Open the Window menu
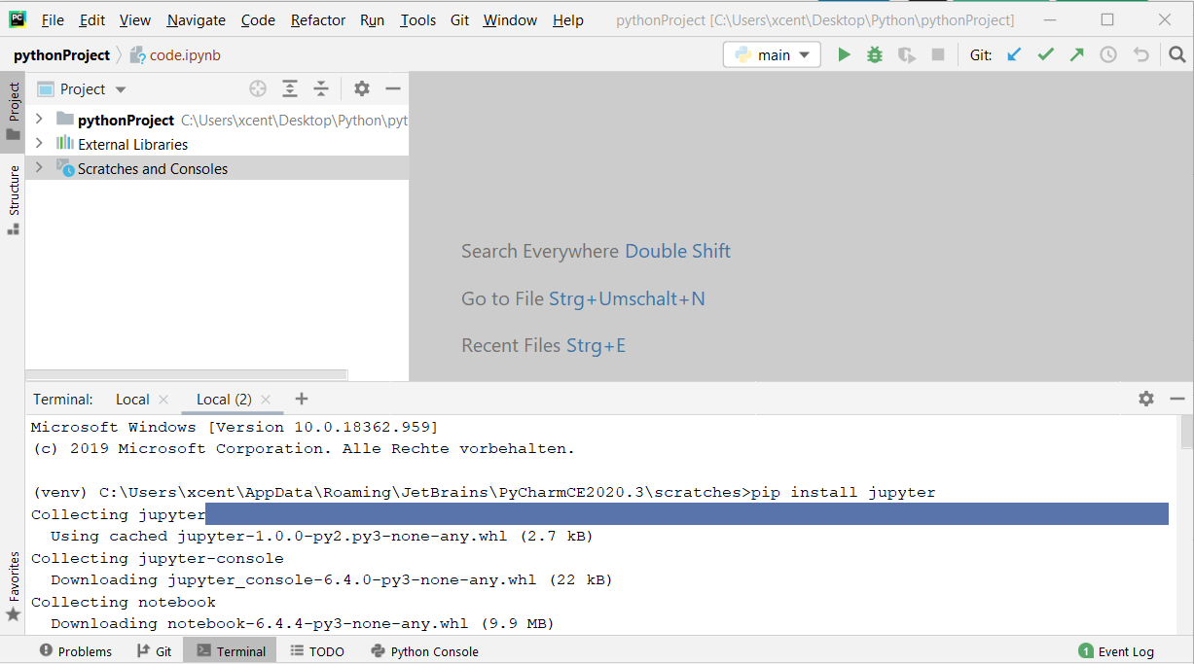 [510, 20]
